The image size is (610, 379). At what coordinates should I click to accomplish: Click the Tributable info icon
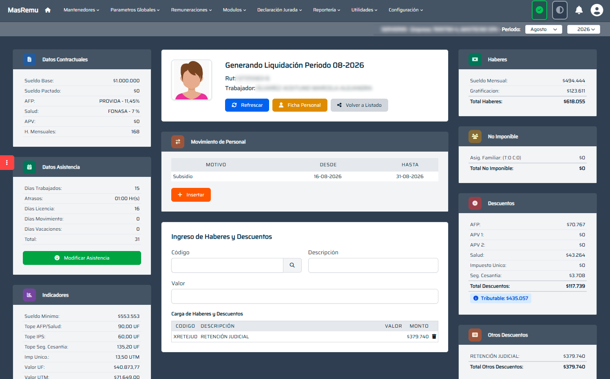click(476, 298)
